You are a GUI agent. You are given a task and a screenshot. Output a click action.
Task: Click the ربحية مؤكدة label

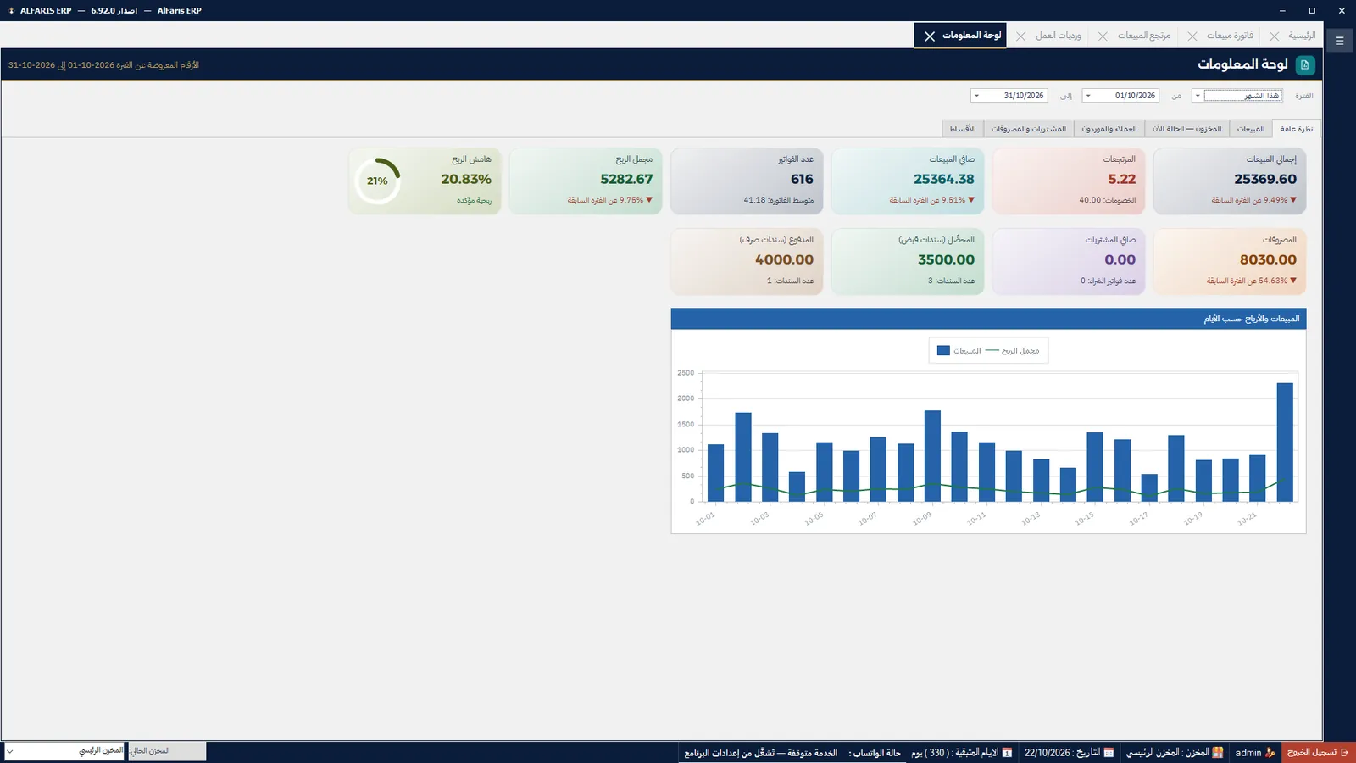[x=474, y=200]
